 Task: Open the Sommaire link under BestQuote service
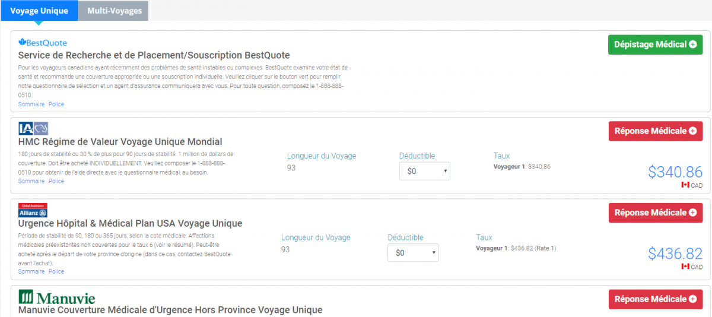tap(31, 104)
